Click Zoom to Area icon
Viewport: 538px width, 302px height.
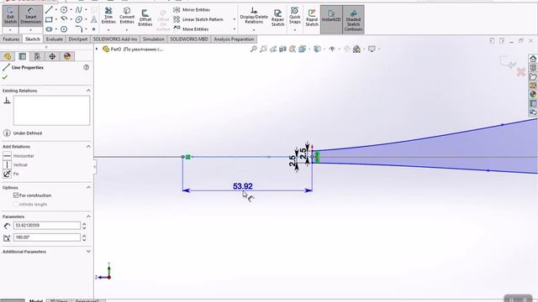click(x=263, y=49)
